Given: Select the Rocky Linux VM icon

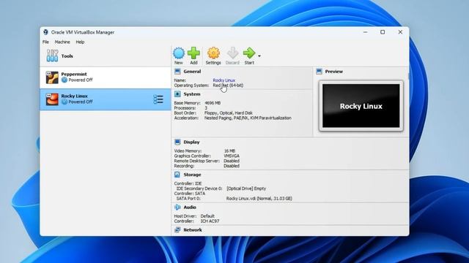Looking at the screenshot, I should (x=52, y=99).
